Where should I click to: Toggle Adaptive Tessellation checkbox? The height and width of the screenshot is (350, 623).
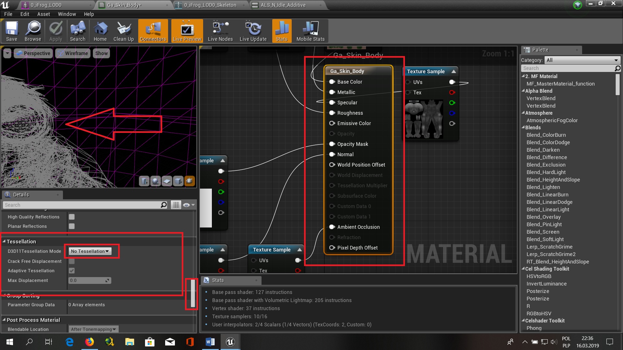[72, 271]
